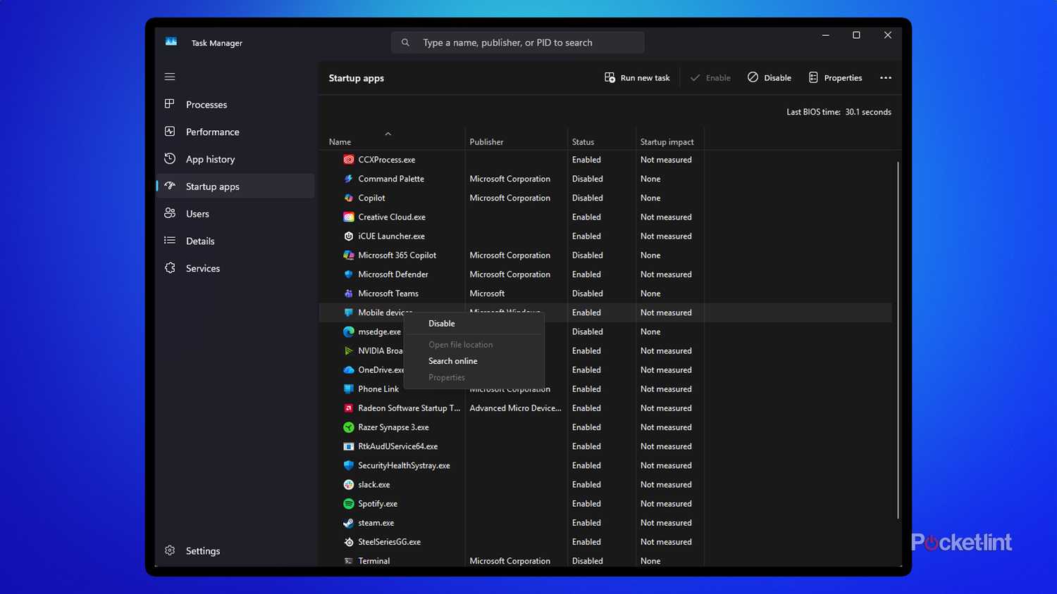Open the more options overflow menu
The height and width of the screenshot is (594, 1057).
(x=886, y=77)
